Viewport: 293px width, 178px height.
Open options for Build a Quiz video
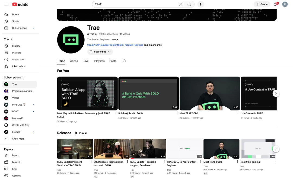pyautogui.click(x=177, y=113)
